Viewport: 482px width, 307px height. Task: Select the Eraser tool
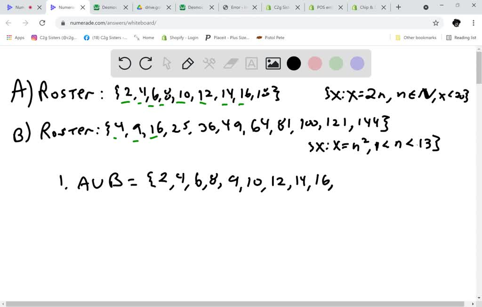point(230,63)
